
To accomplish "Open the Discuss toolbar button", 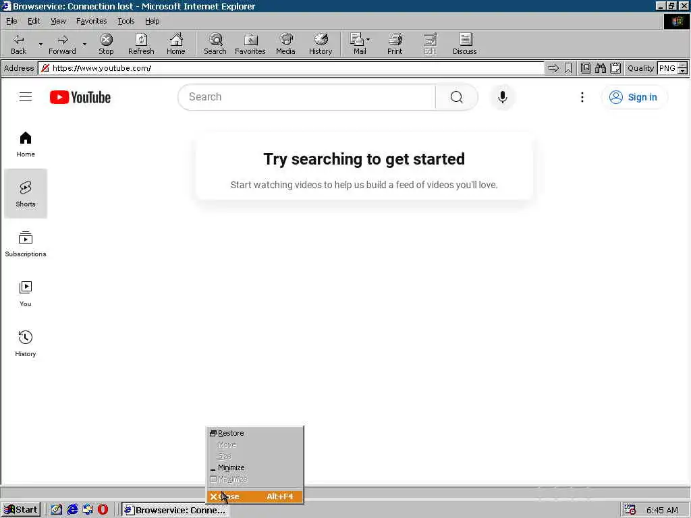I will point(464,44).
